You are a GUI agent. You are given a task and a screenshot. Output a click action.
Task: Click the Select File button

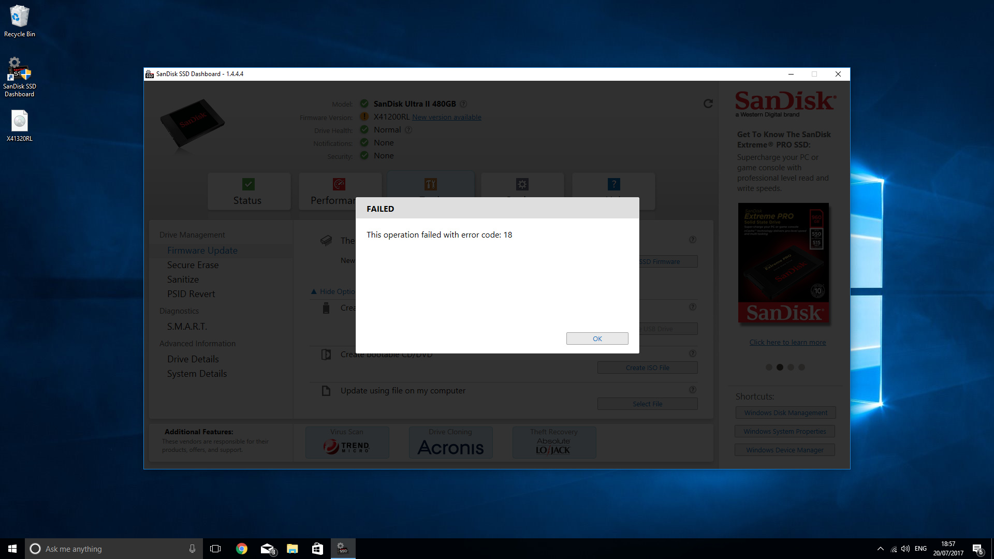point(647,404)
